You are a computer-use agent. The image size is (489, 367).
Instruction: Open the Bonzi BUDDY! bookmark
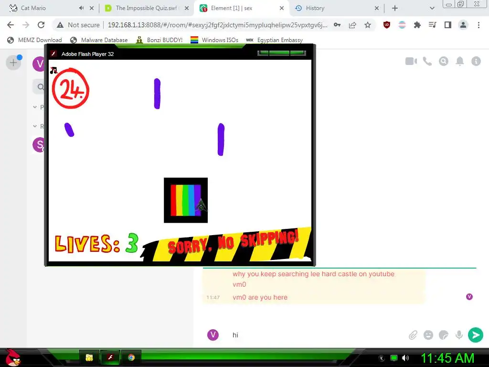point(159,40)
